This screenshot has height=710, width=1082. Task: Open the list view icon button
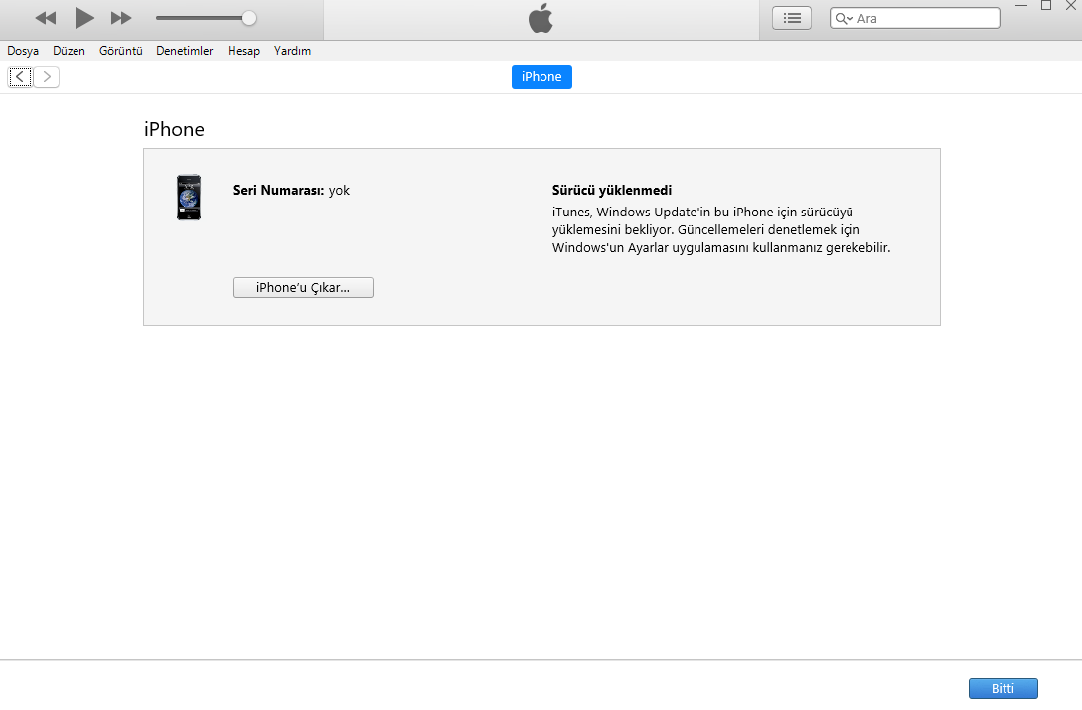point(792,18)
